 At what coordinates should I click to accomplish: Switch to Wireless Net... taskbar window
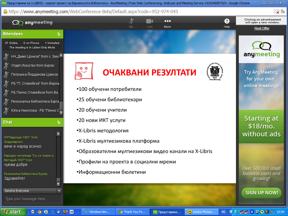[98, 212]
